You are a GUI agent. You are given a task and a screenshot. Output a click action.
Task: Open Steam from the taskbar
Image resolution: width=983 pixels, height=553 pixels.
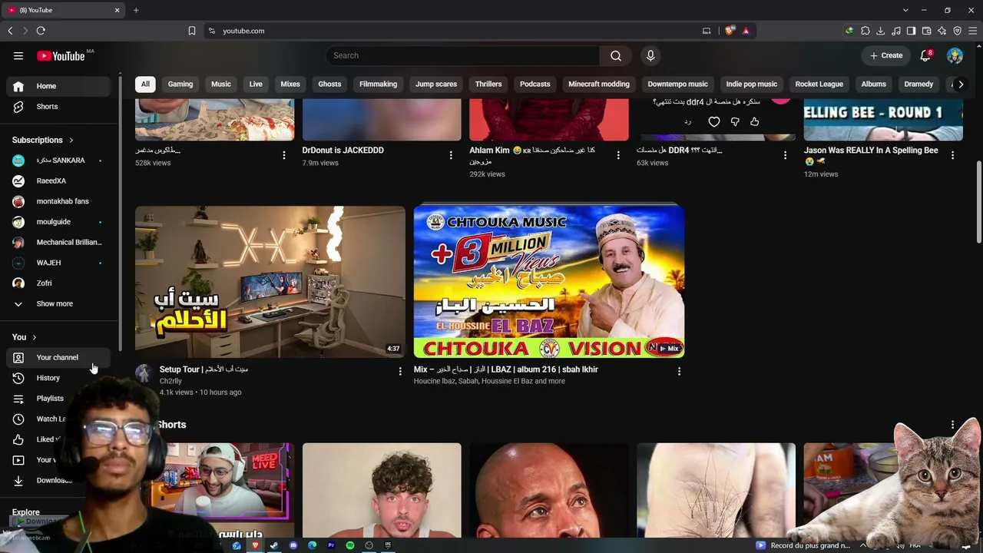(274, 545)
